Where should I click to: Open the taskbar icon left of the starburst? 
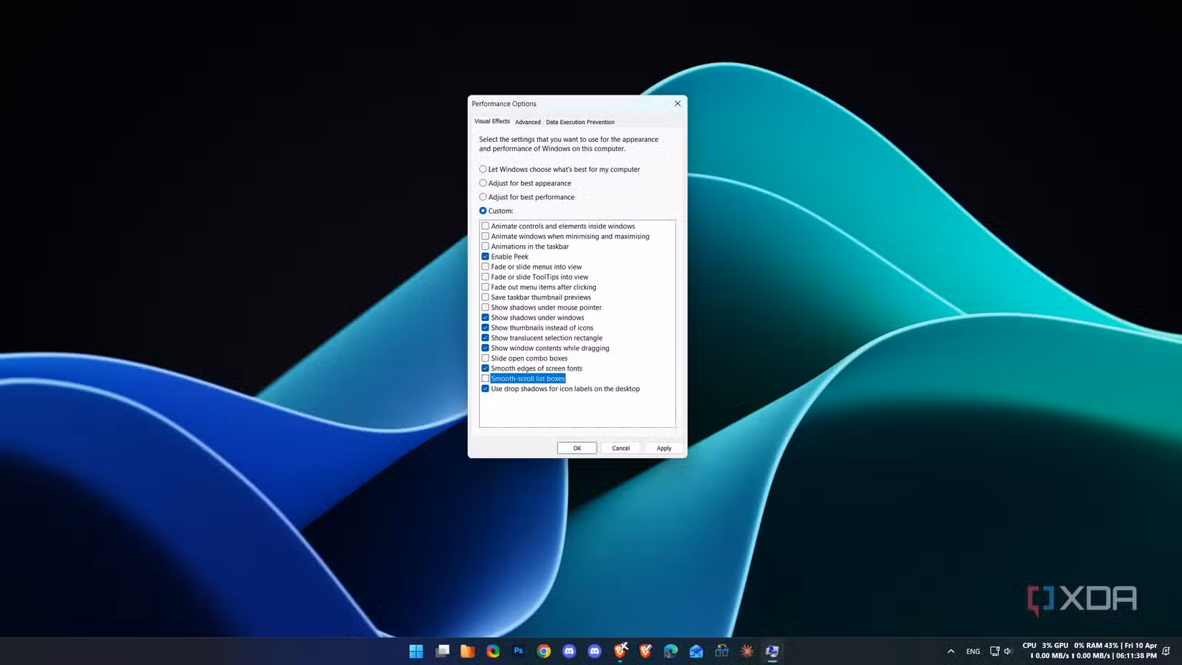(x=721, y=651)
